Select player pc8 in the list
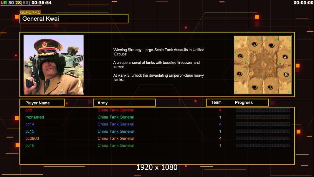314x177 pixels. pos(29,110)
